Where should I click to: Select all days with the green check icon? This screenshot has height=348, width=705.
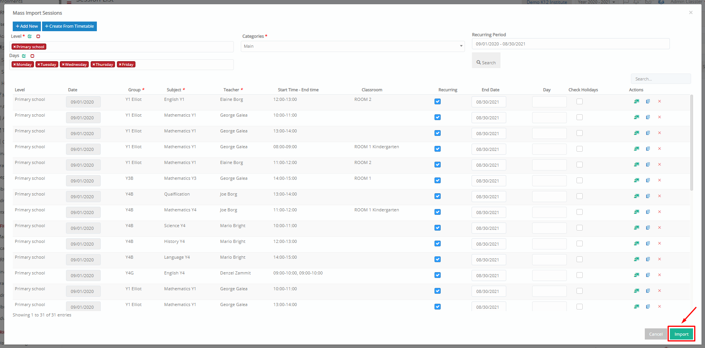click(x=24, y=56)
